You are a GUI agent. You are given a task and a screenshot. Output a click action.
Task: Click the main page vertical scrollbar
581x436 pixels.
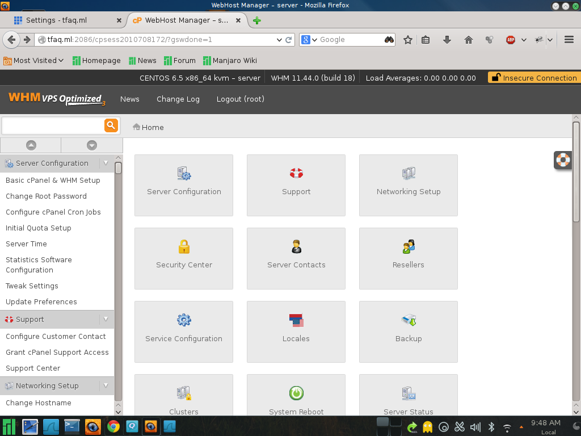click(x=576, y=170)
